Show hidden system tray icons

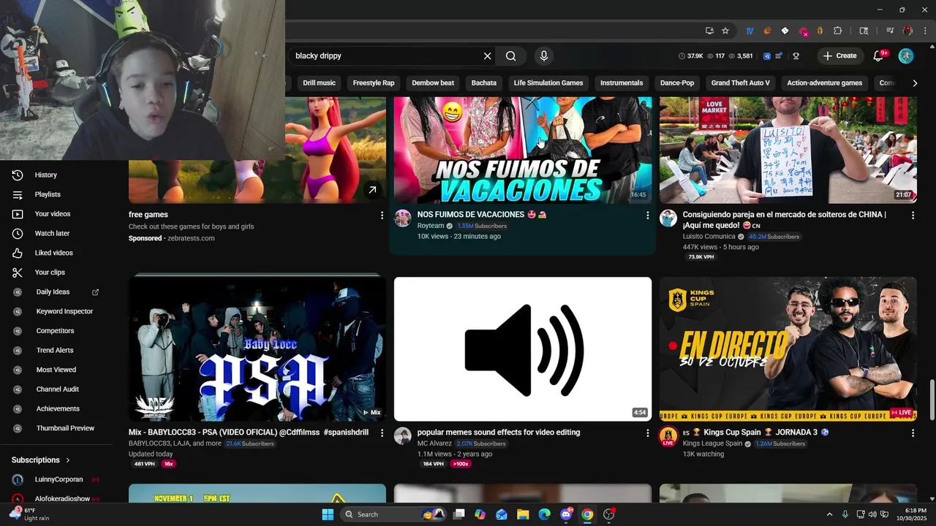(x=829, y=514)
